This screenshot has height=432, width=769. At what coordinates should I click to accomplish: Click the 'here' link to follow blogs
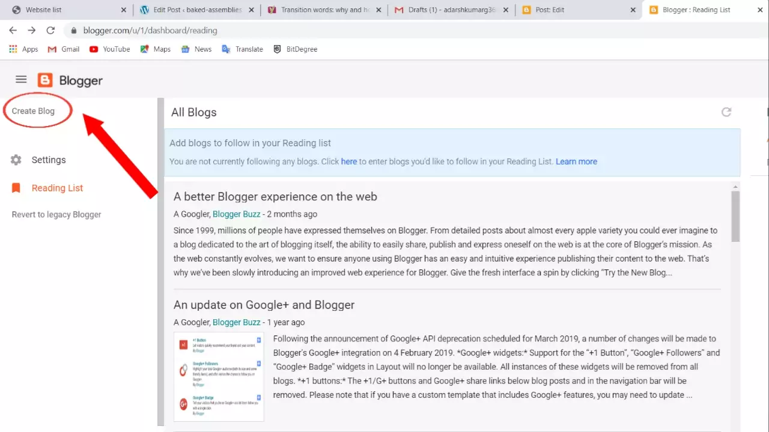coord(349,161)
